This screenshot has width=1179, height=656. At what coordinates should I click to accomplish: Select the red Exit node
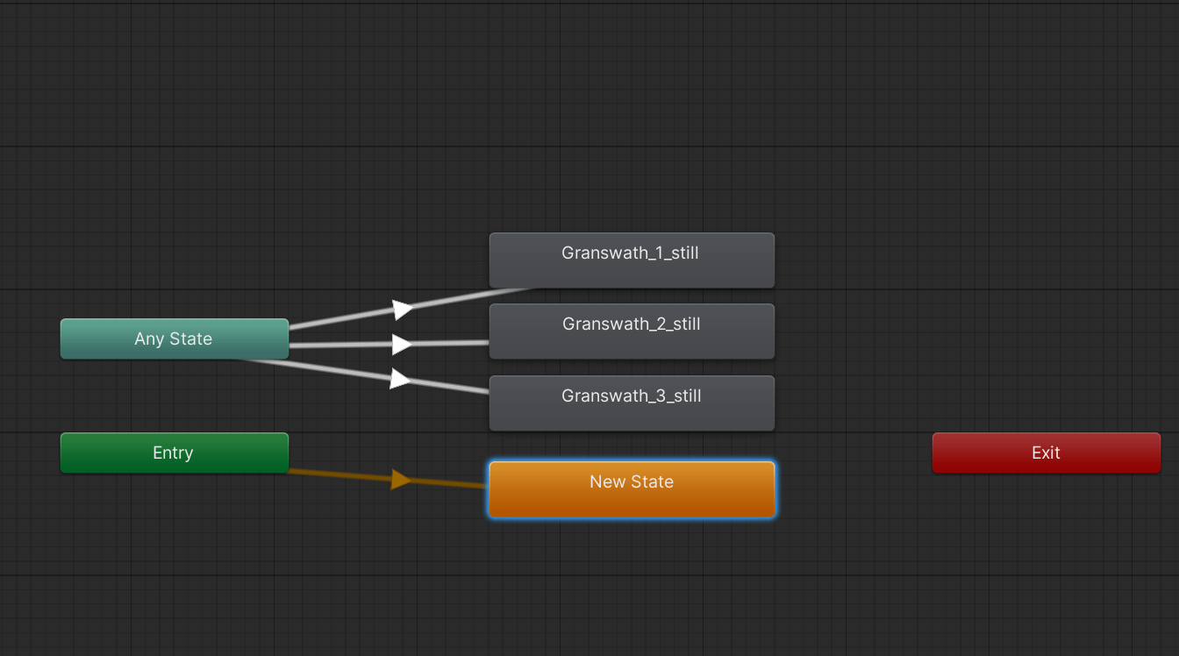pos(1046,453)
